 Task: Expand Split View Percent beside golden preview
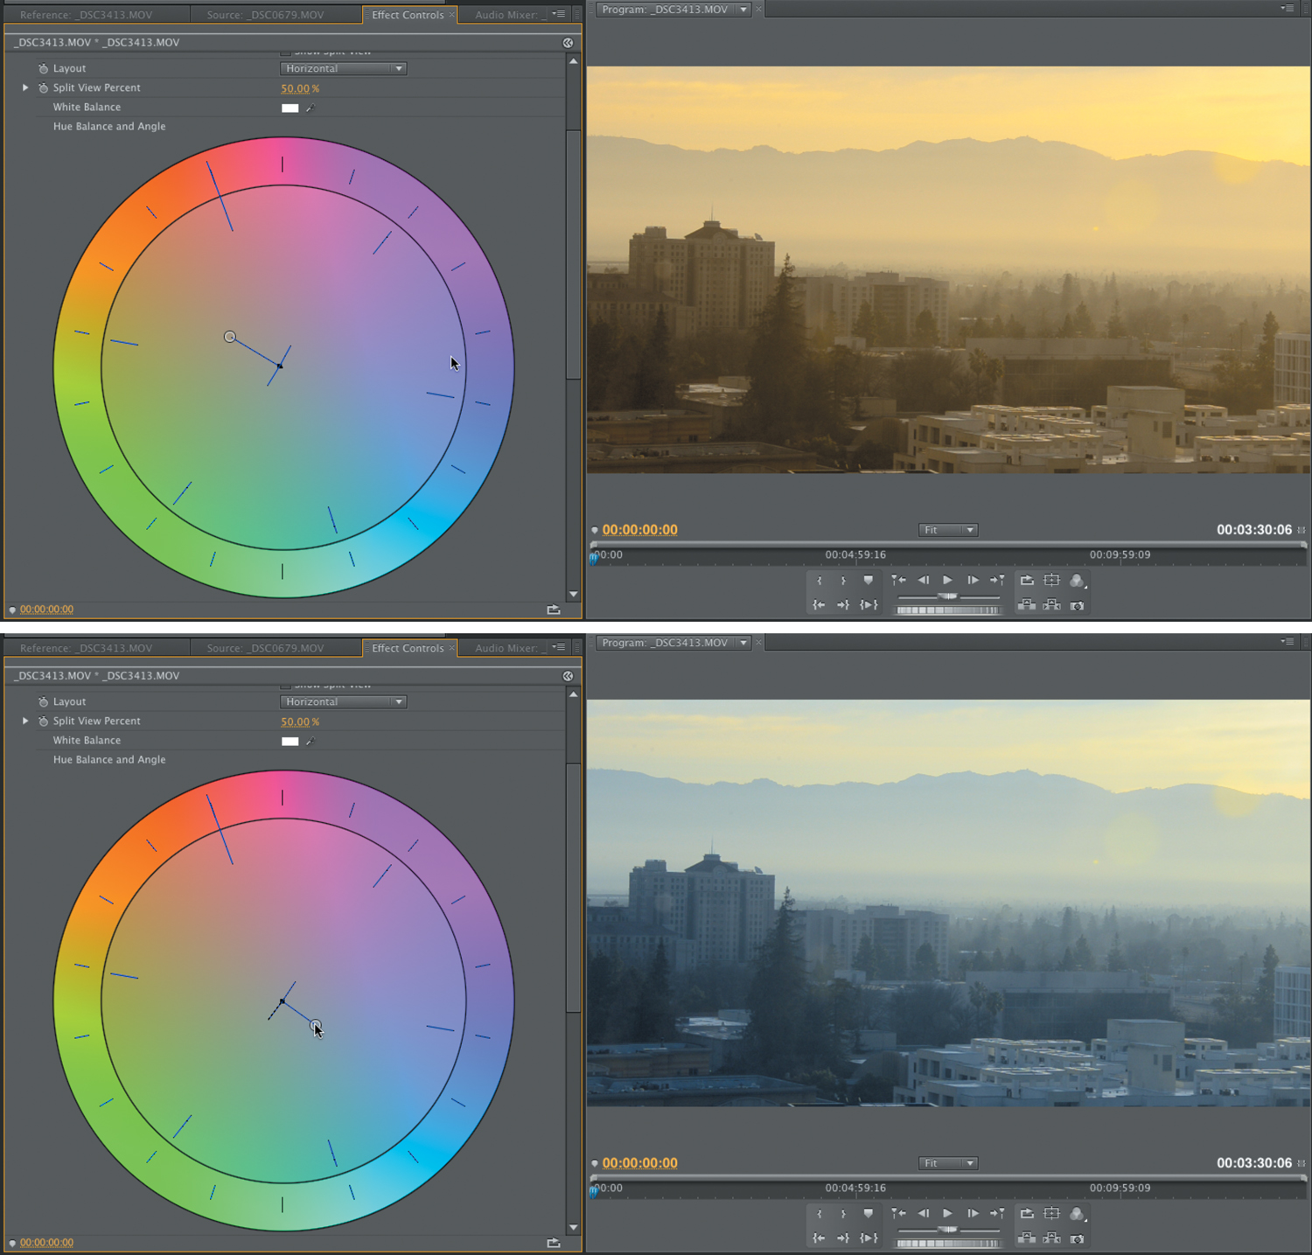pos(25,87)
